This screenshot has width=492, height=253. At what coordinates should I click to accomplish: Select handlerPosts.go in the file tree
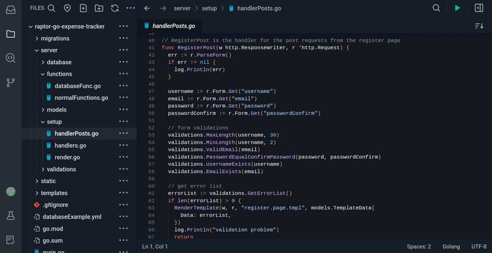pyautogui.click(x=77, y=133)
